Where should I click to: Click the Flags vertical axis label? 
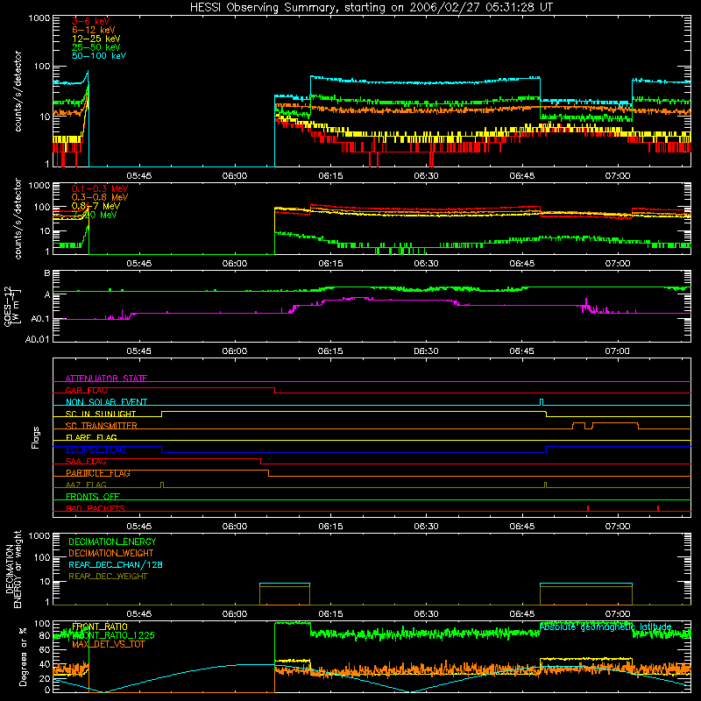pyautogui.click(x=36, y=437)
